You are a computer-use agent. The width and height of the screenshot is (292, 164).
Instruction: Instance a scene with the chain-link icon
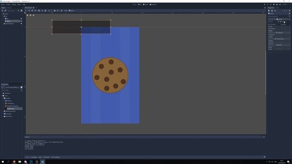coord(5,10)
